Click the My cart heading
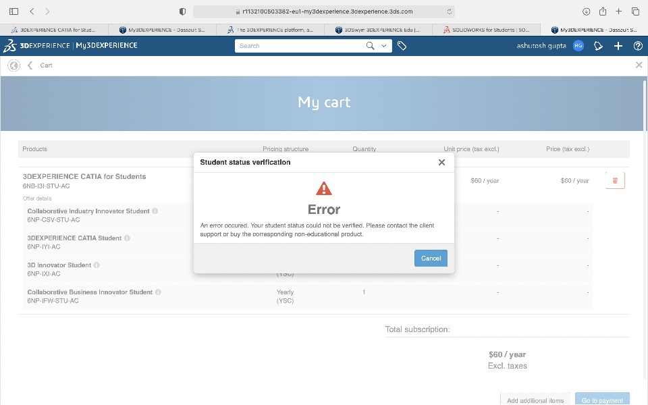The height and width of the screenshot is (405, 648). [324, 102]
